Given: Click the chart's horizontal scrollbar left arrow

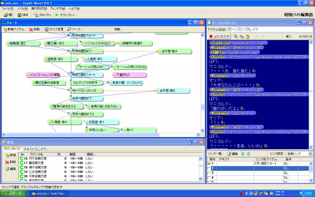Looking at the screenshot, I should (x=3, y=134).
